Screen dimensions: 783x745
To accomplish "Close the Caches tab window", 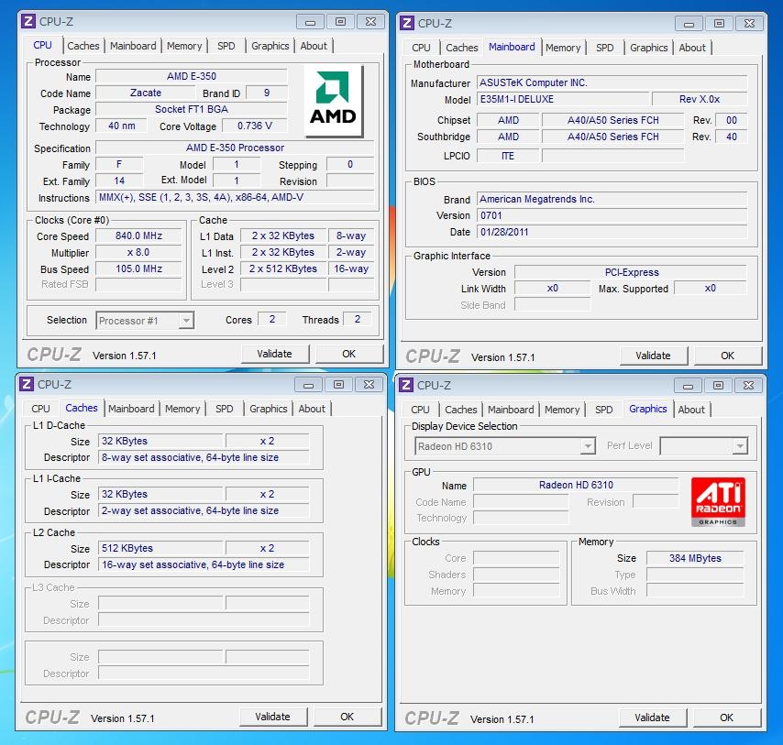I will tap(369, 385).
